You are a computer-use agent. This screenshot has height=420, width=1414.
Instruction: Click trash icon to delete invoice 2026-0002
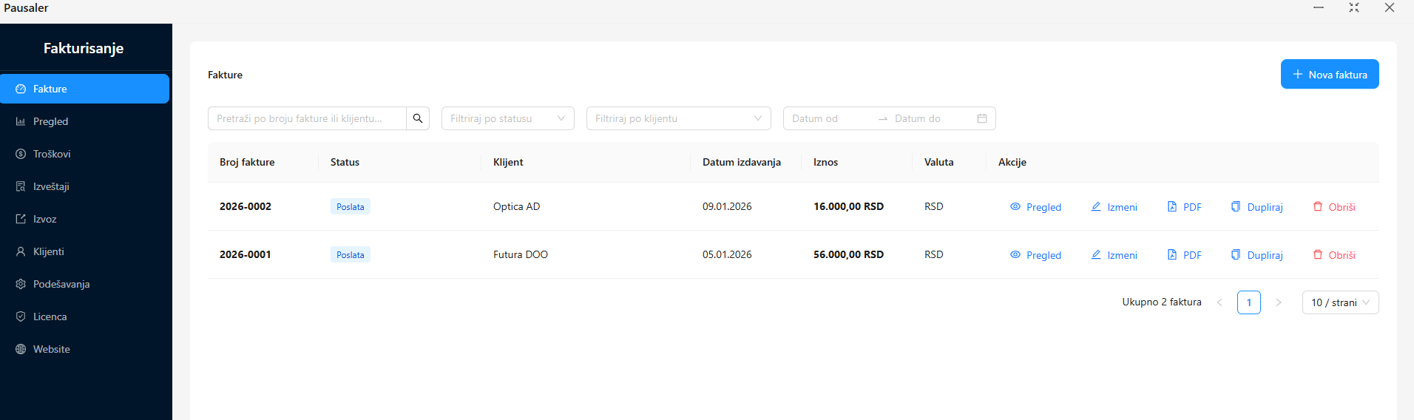pyautogui.click(x=1318, y=207)
